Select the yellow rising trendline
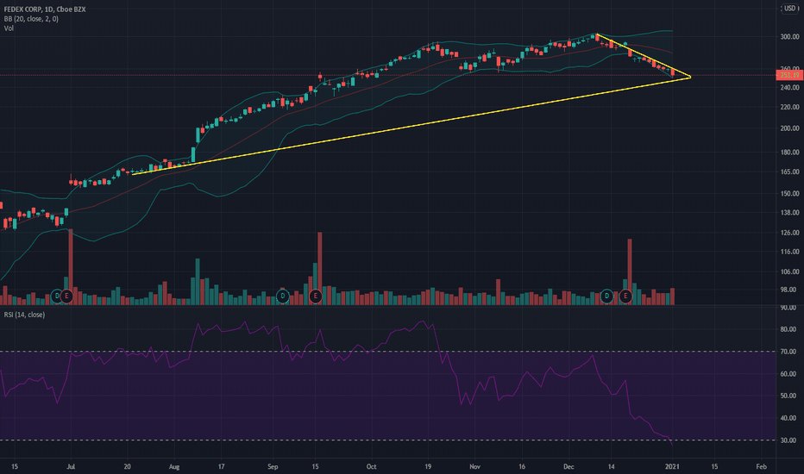 coord(411,126)
